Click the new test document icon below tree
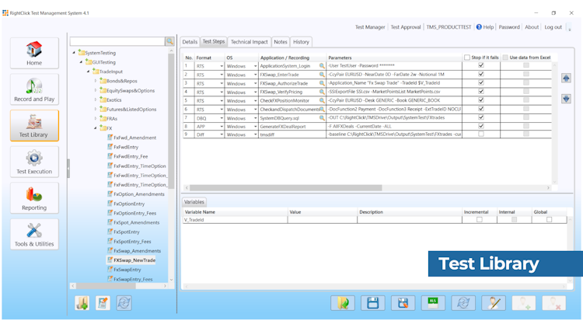Screen dimensions: 583x328 coord(103,303)
